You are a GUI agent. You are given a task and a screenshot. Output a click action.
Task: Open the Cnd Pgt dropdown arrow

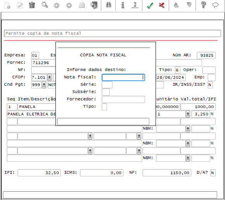click(44, 85)
